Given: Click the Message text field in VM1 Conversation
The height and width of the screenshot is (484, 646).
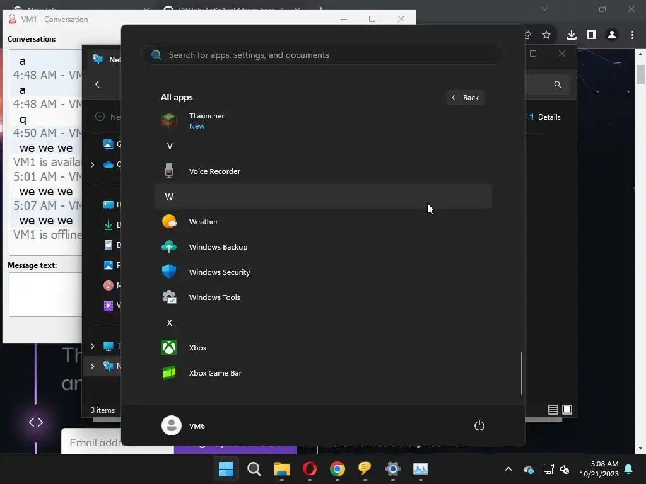Looking at the screenshot, I should click(x=45, y=295).
